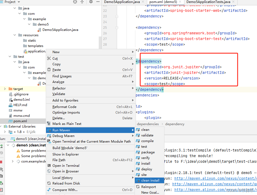Click Reimport in Maven submenu
Image resolution: width=257 pixels, height=195 pixels.
point(149,187)
